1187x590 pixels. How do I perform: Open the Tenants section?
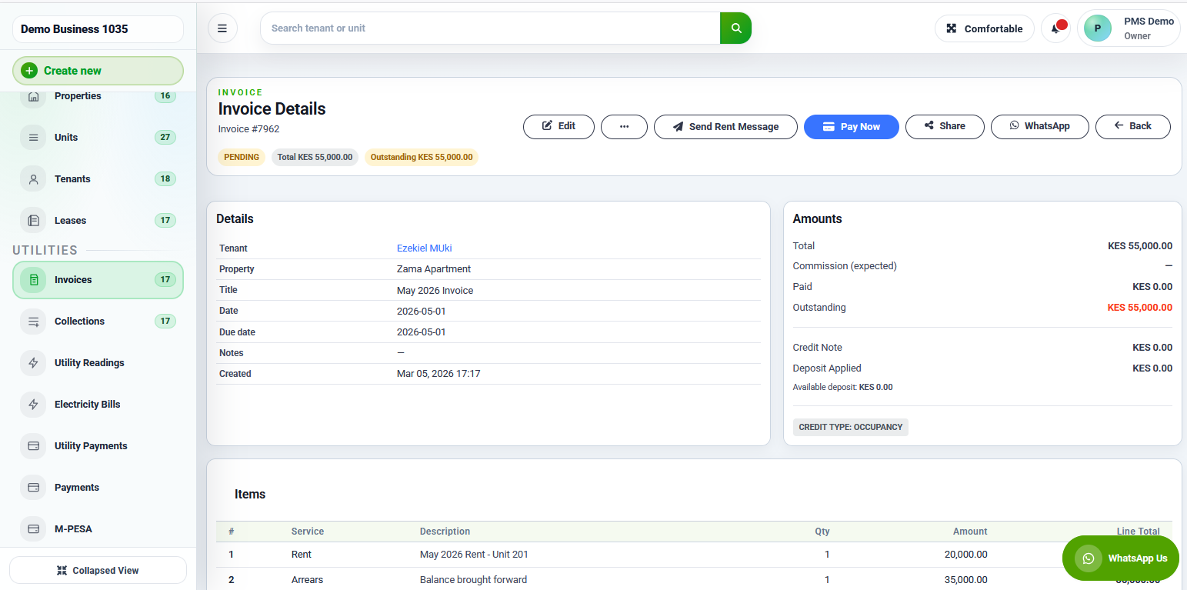point(72,178)
